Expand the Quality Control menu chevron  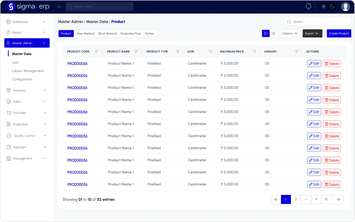coord(44,136)
